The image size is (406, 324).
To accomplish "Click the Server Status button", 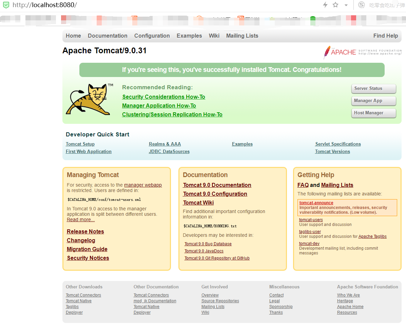I will click(374, 89).
